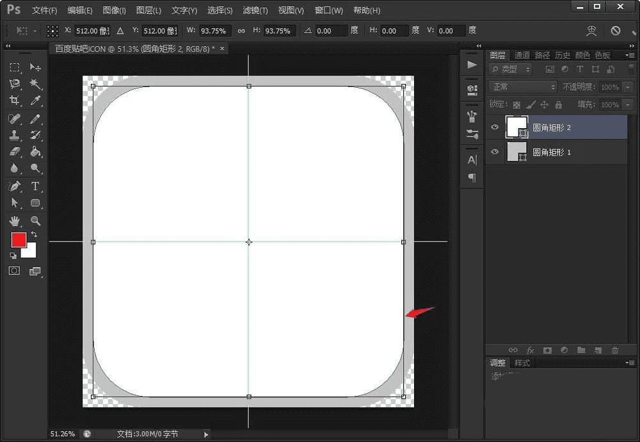Open the 类型 layer filter dropdown
640x442 pixels.
click(x=510, y=69)
